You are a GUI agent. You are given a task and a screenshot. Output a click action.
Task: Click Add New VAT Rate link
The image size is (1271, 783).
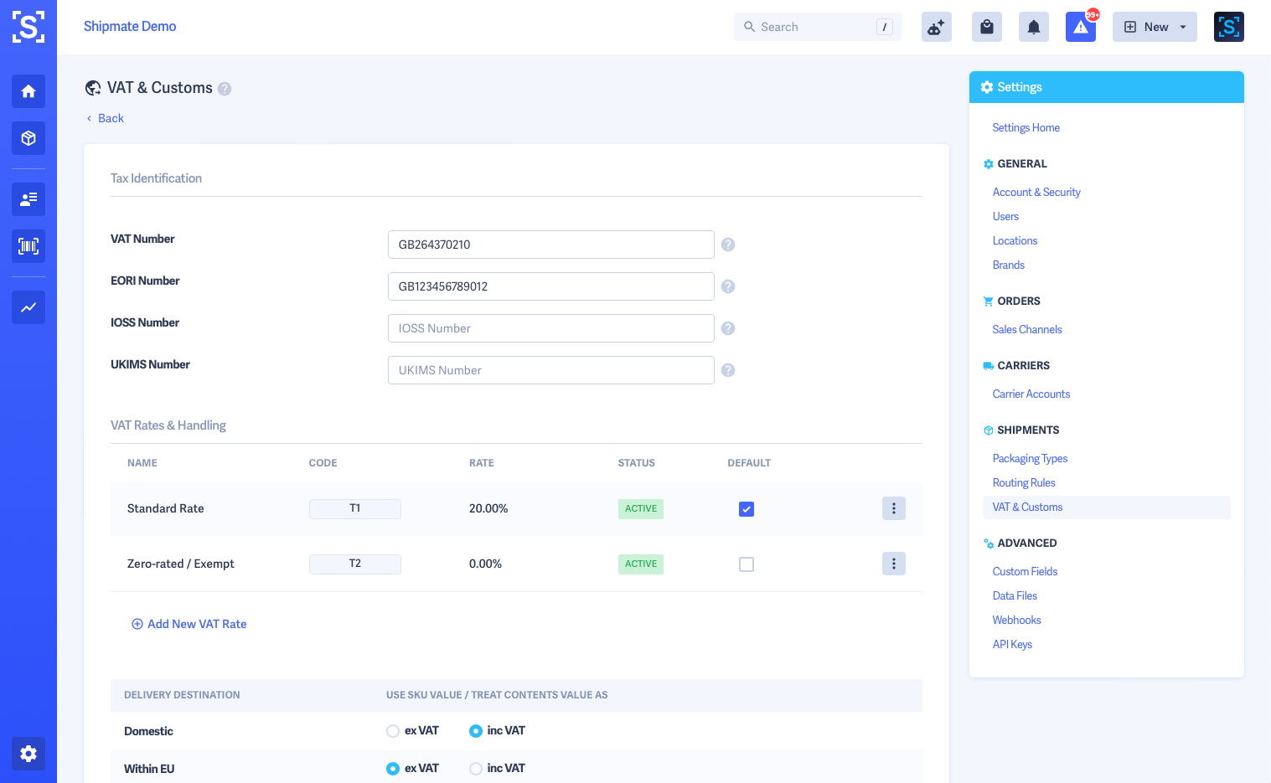189,624
